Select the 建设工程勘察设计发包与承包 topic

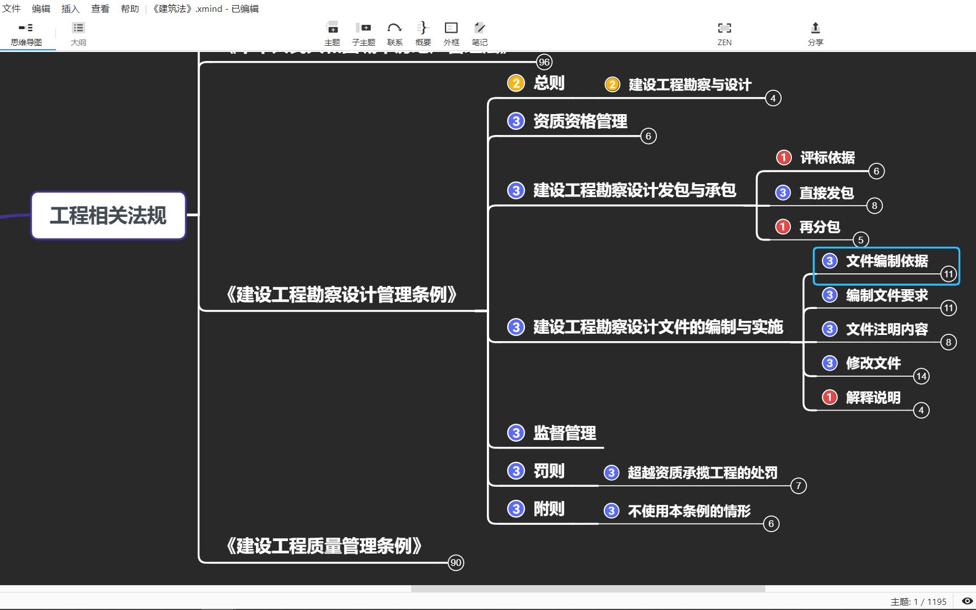click(x=634, y=190)
